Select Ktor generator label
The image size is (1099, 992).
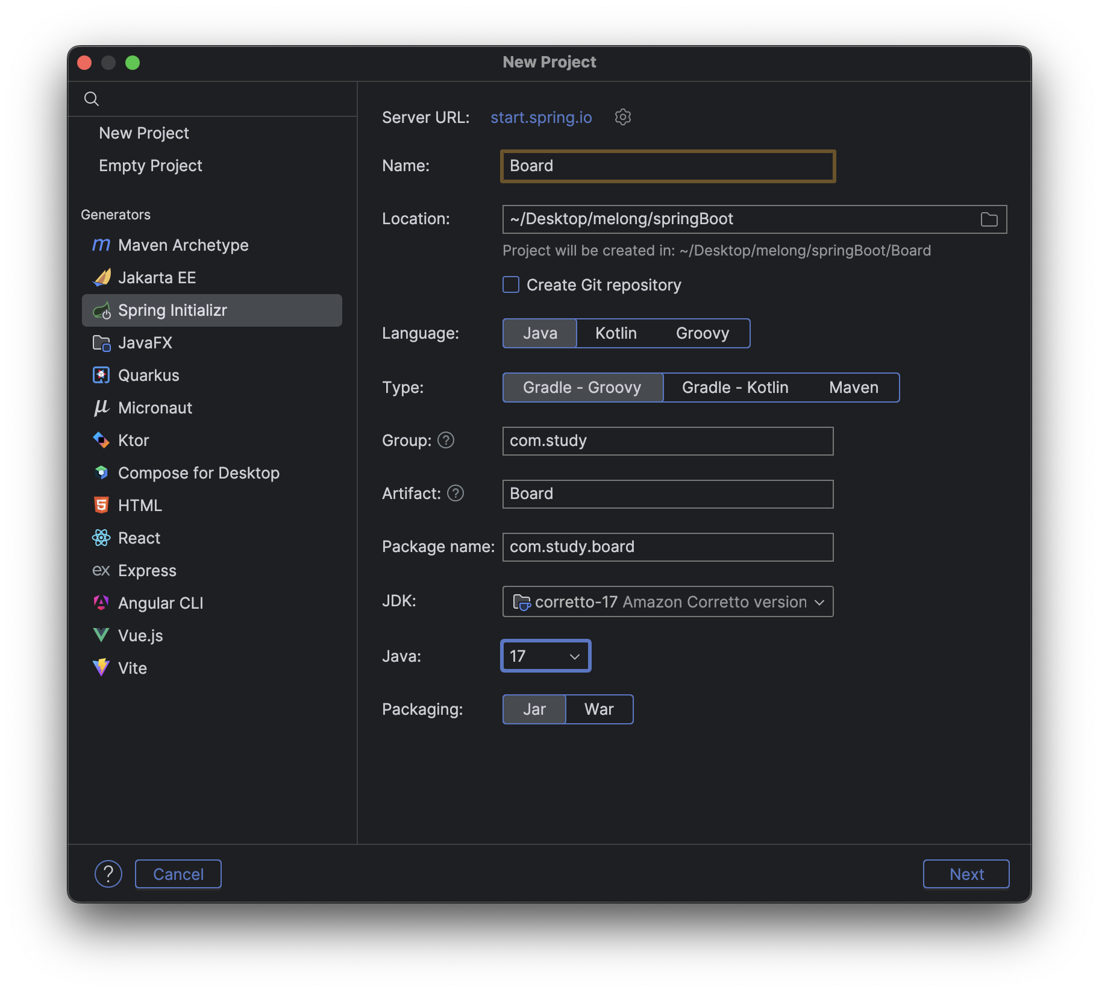point(134,441)
